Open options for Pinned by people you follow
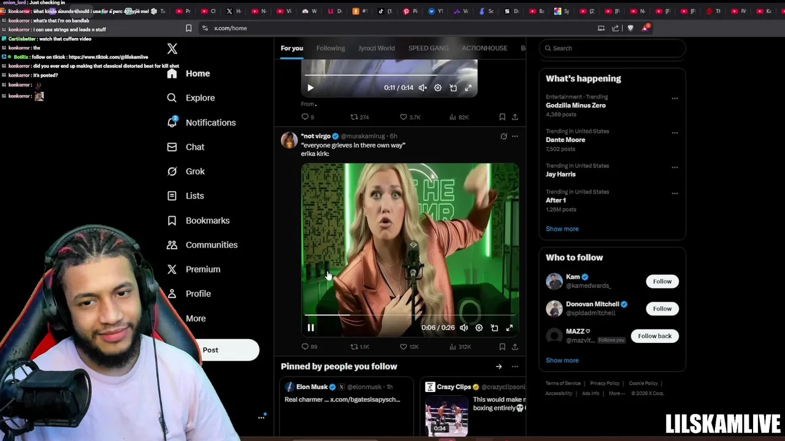The image size is (785, 441). coord(515,366)
